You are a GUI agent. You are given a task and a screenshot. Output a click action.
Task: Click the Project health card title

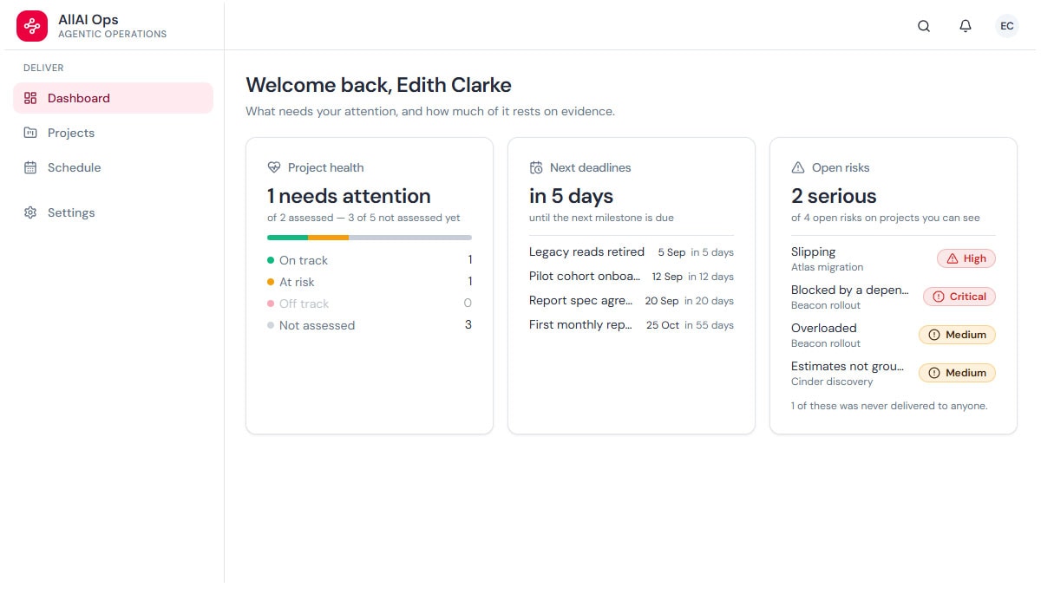tap(326, 167)
